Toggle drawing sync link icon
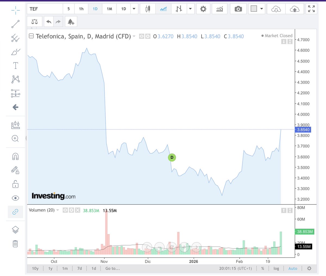This screenshot has width=326, height=276. [15, 212]
